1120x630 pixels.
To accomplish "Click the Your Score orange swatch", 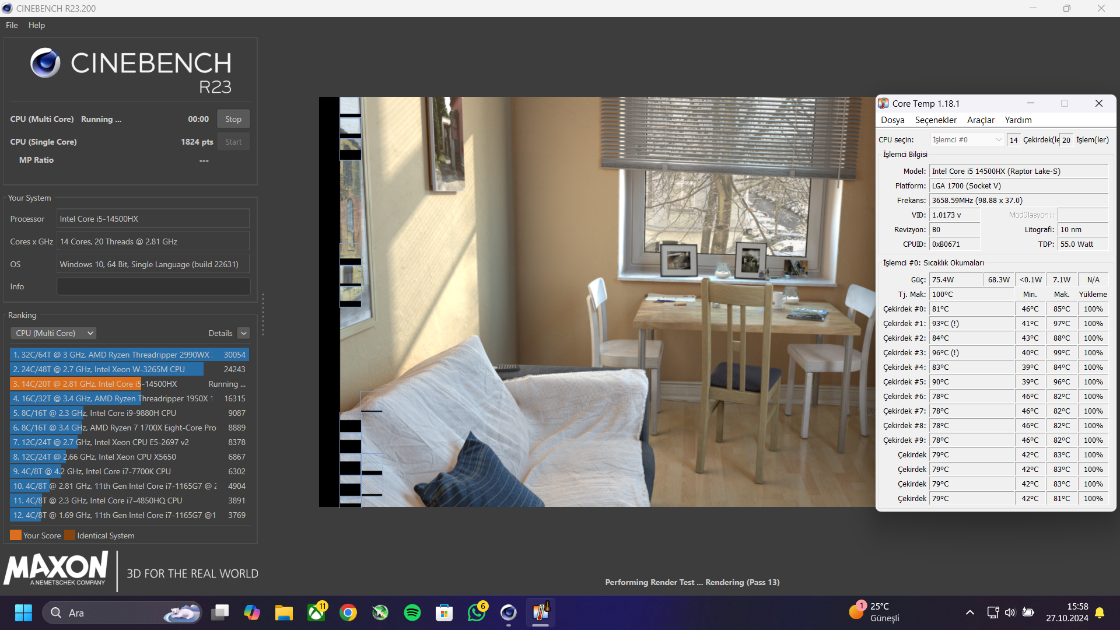I will 15,535.
